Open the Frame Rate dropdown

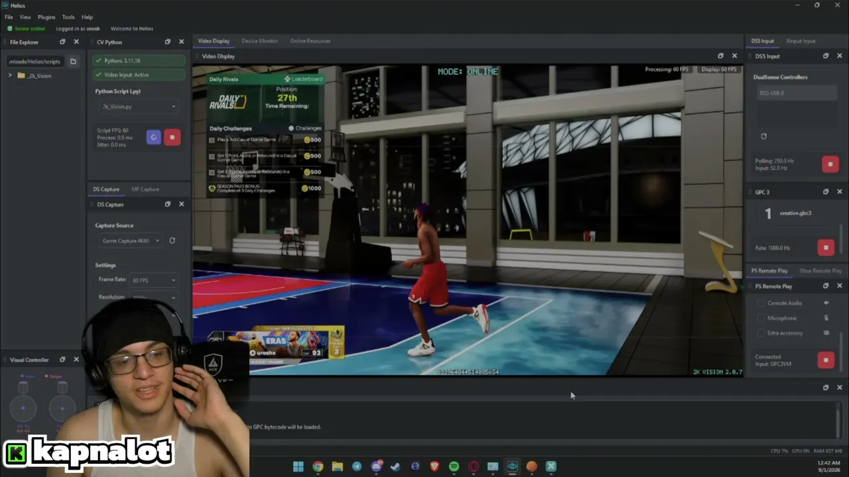pos(153,280)
